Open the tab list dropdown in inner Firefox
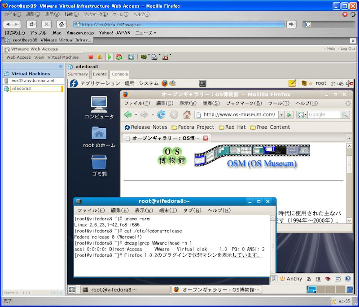The height and width of the screenshot is (307, 359). 349,138
